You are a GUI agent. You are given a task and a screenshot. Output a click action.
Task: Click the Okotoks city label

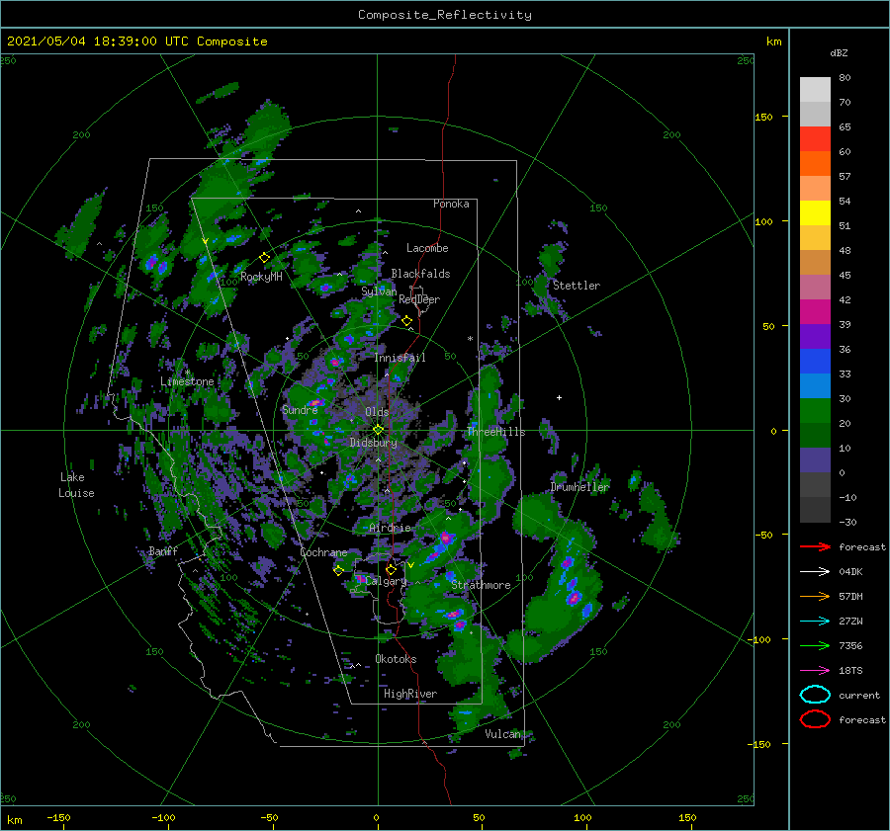tap(396, 658)
